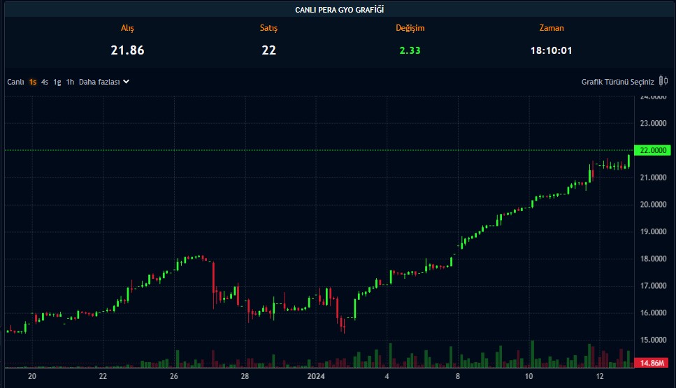Viewport: 676px width, 388px height.
Task: Click the Satış price value 22
Action: (x=269, y=50)
